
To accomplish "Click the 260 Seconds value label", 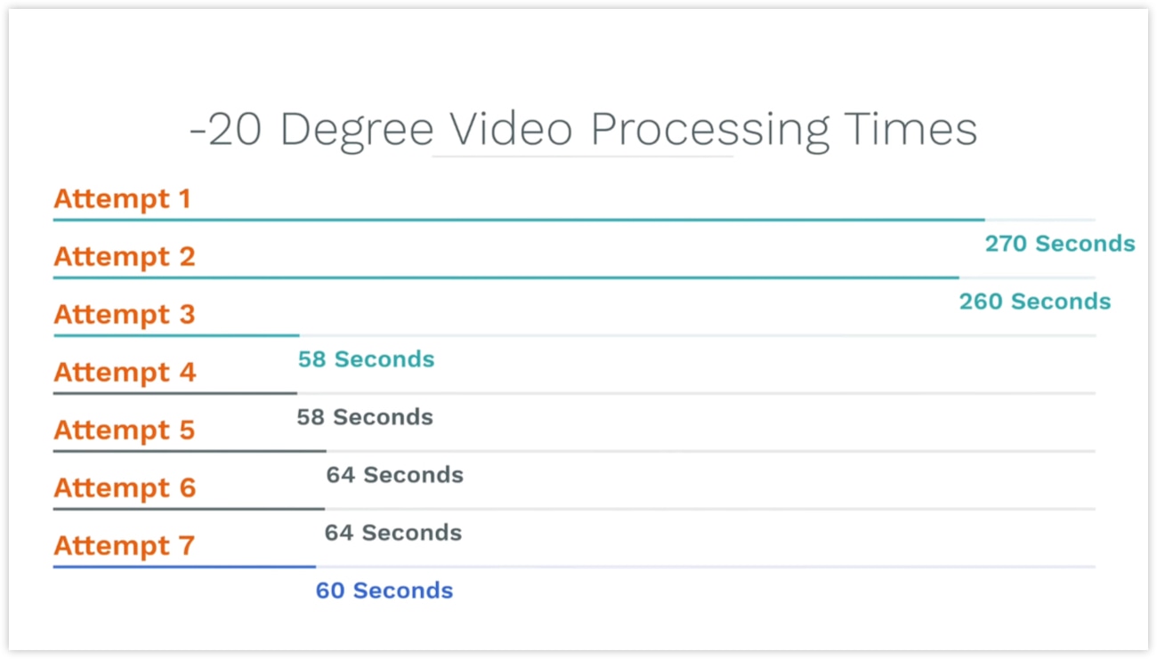I will [x=1035, y=301].
